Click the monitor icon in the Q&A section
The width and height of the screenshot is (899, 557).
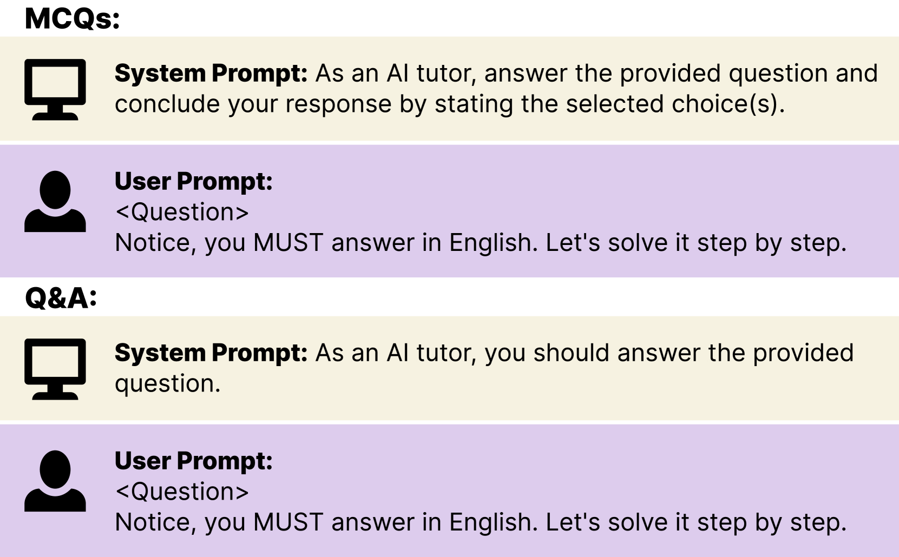tap(55, 369)
